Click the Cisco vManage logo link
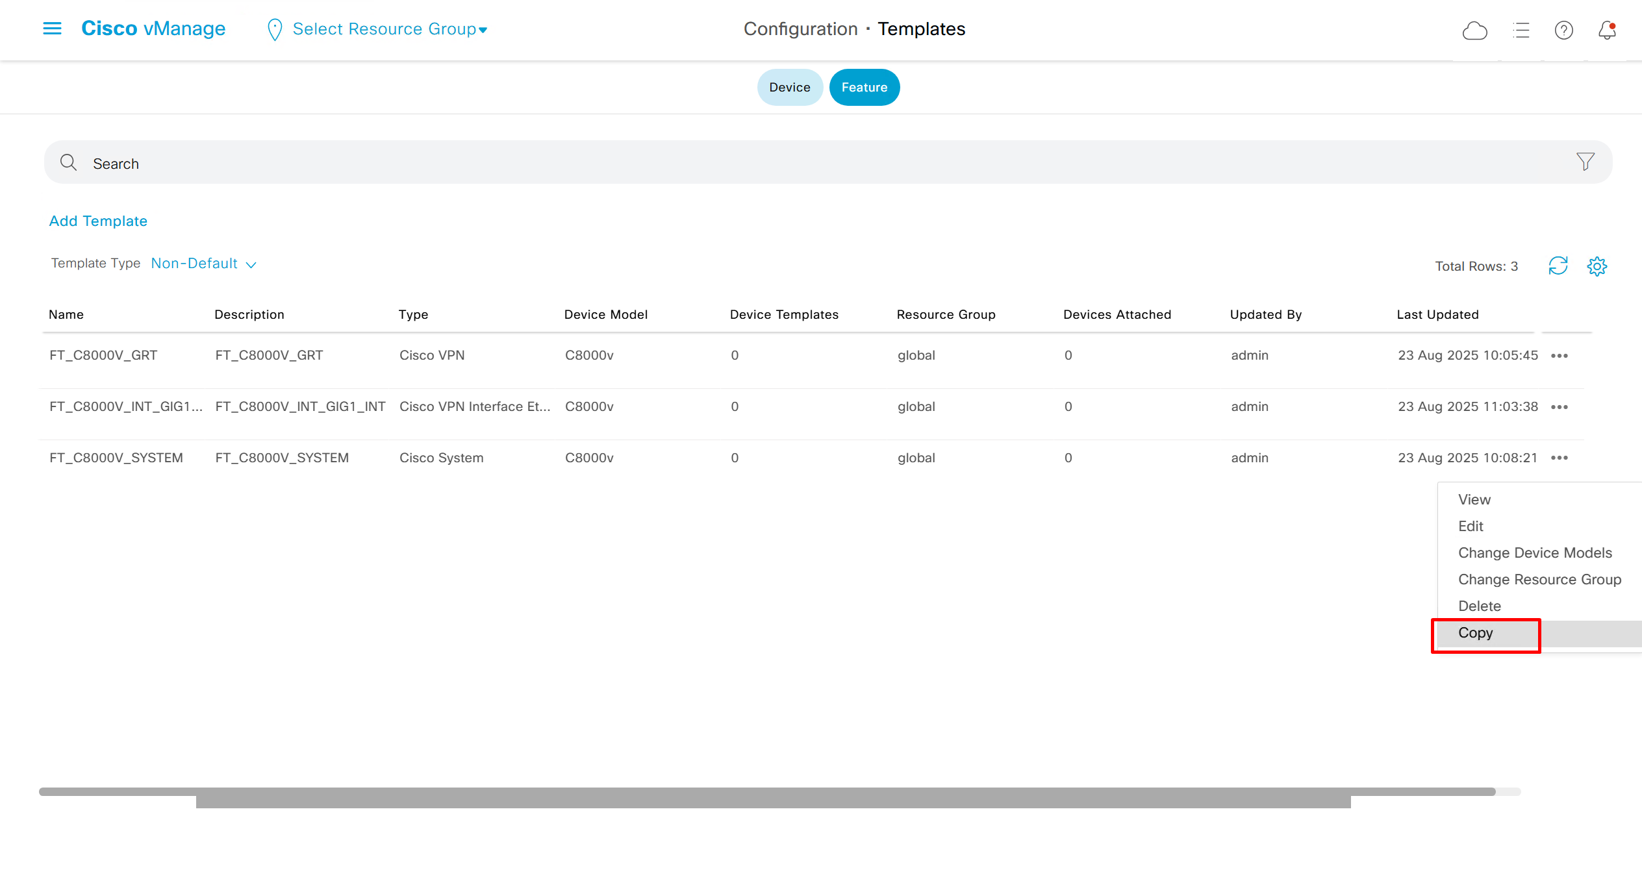The image size is (1642, 894). (x=153, y=29)
